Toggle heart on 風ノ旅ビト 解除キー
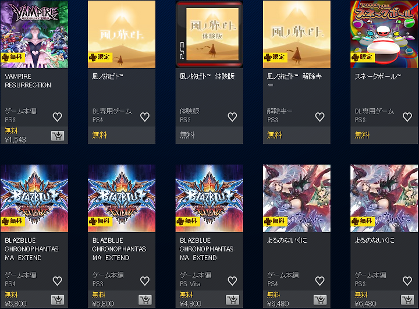The image size is (419, 309). (x=320, y=117)
